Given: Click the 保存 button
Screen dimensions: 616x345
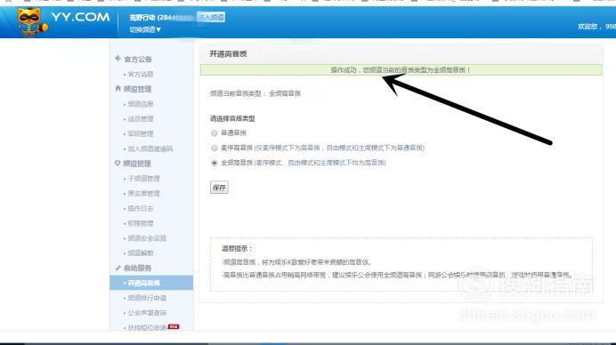Looking at the screenshot, I should 219,188.
